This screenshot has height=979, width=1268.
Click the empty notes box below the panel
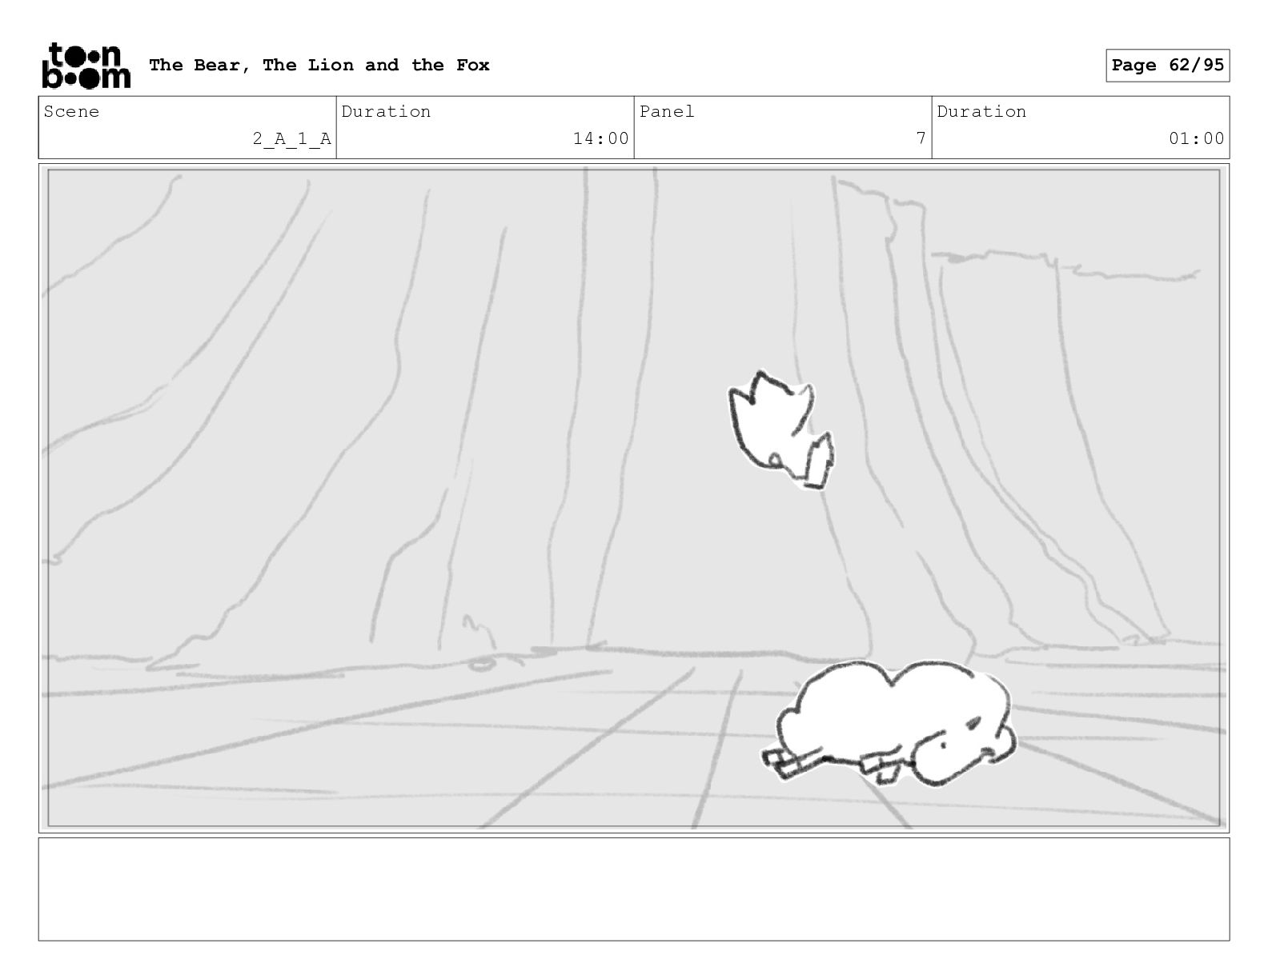(x=634, y=889)
